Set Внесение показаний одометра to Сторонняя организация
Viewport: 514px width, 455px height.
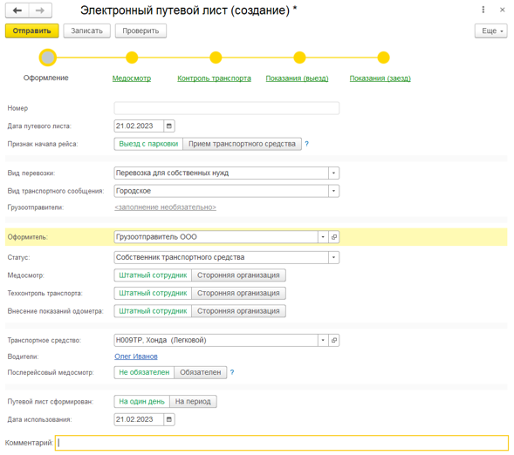[x=238, y=311]
